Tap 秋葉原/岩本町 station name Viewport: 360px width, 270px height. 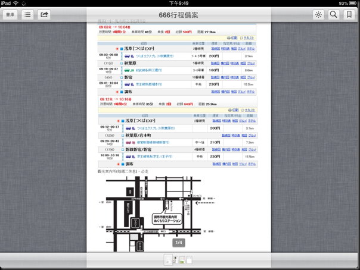pos(138,136)
